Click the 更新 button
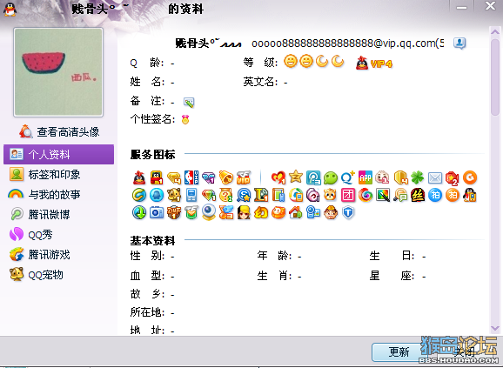Viewport: 503px width, 368px height. [x=399, y=352]
